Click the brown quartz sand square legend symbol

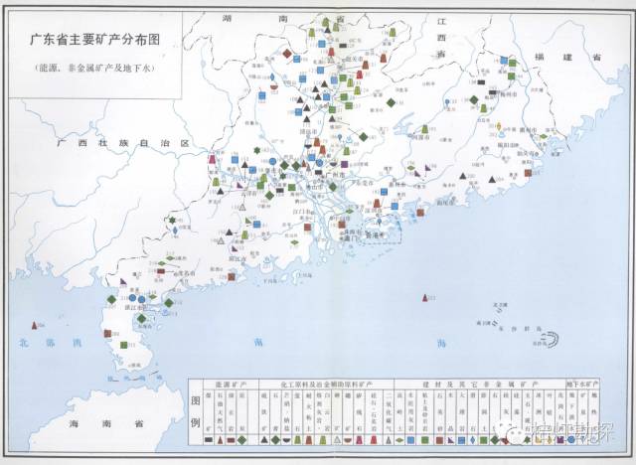(x=439, y=440)
